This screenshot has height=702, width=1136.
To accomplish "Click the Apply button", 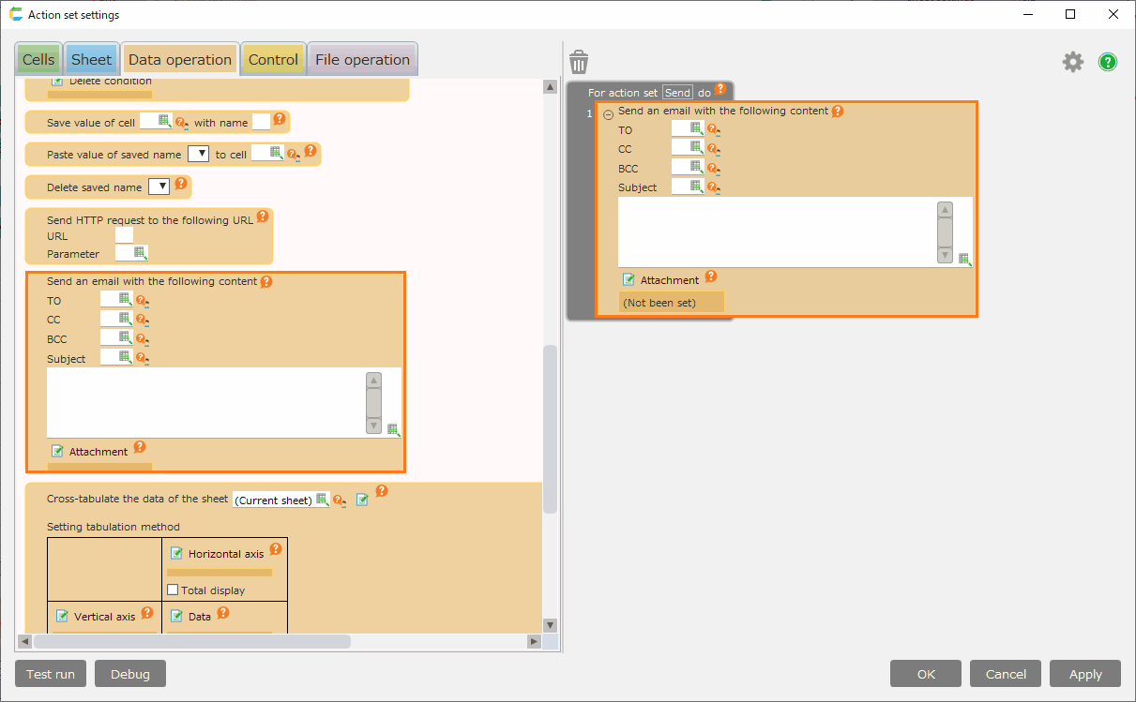I will (1085, 674).
